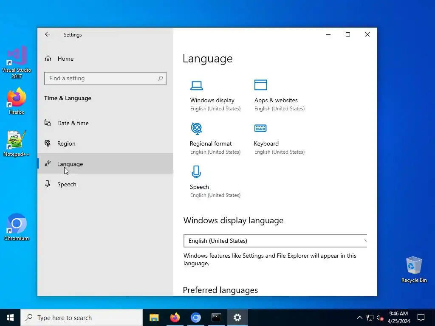Open Firefox desktop shortcut
435x326 pixels.
(x=17, y=101)
